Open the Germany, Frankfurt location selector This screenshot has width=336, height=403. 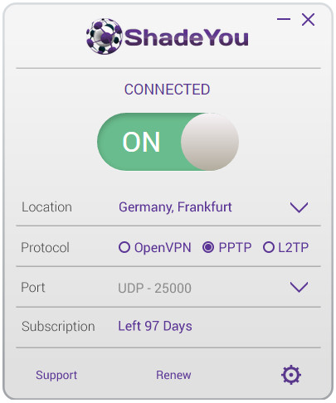(x=175, y=207)
